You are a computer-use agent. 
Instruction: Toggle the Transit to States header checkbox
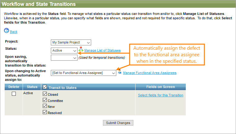tap(45, 87)
